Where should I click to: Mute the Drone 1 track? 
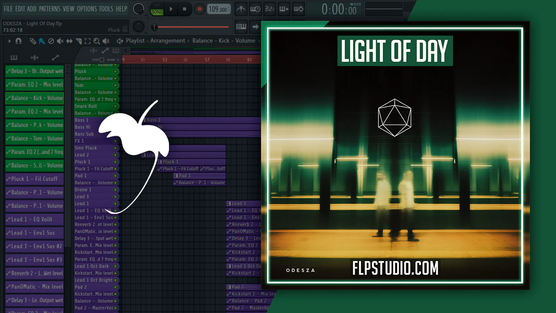pos(115,190)
